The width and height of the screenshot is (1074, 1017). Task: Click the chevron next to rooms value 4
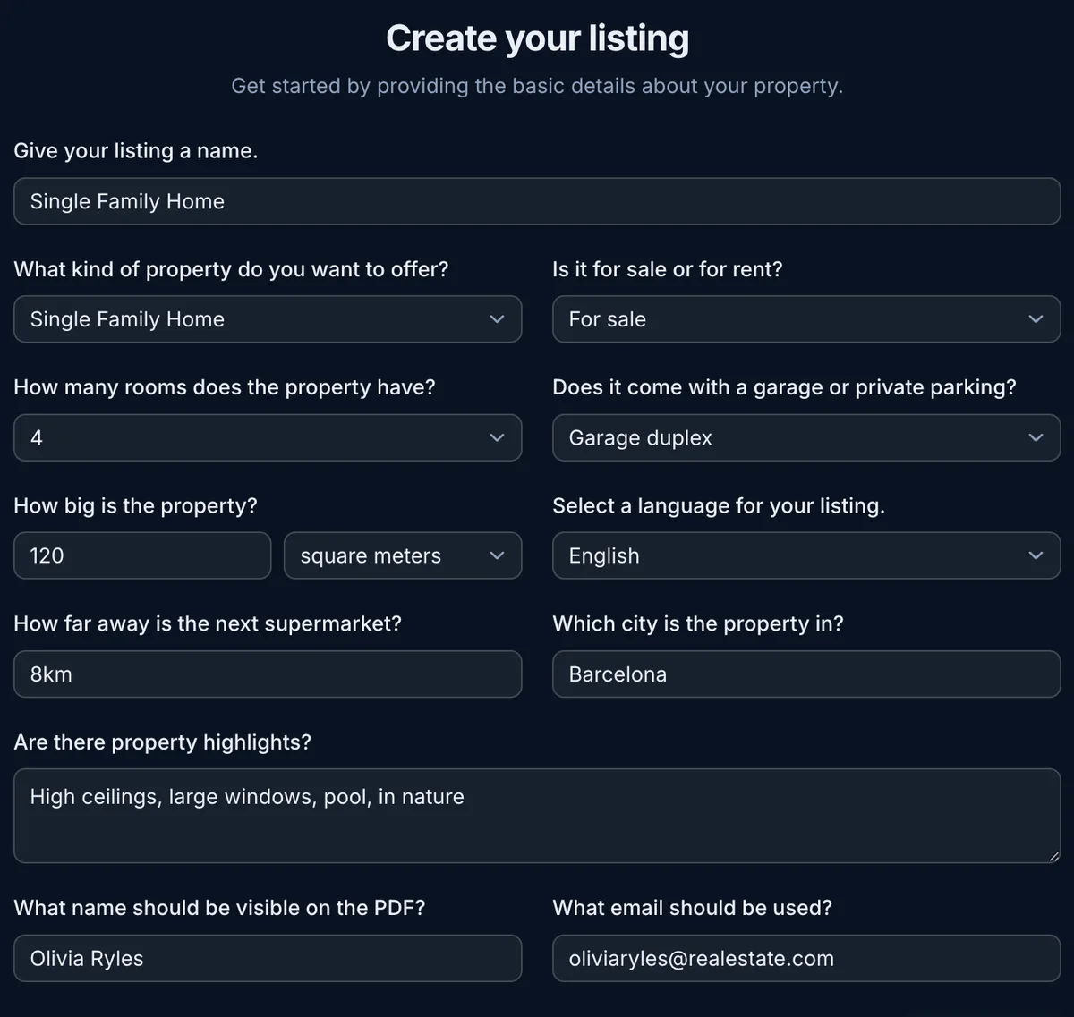[497, 437]
